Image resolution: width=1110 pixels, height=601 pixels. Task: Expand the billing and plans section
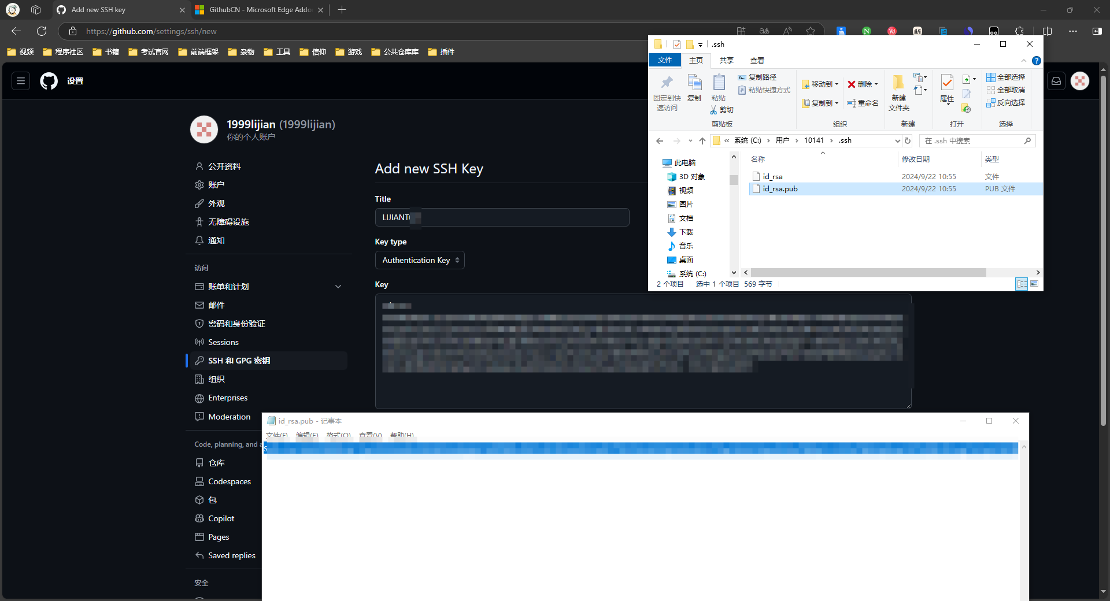[x=338, y=287]
